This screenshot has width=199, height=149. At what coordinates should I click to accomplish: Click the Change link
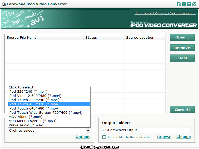point(183,137)
